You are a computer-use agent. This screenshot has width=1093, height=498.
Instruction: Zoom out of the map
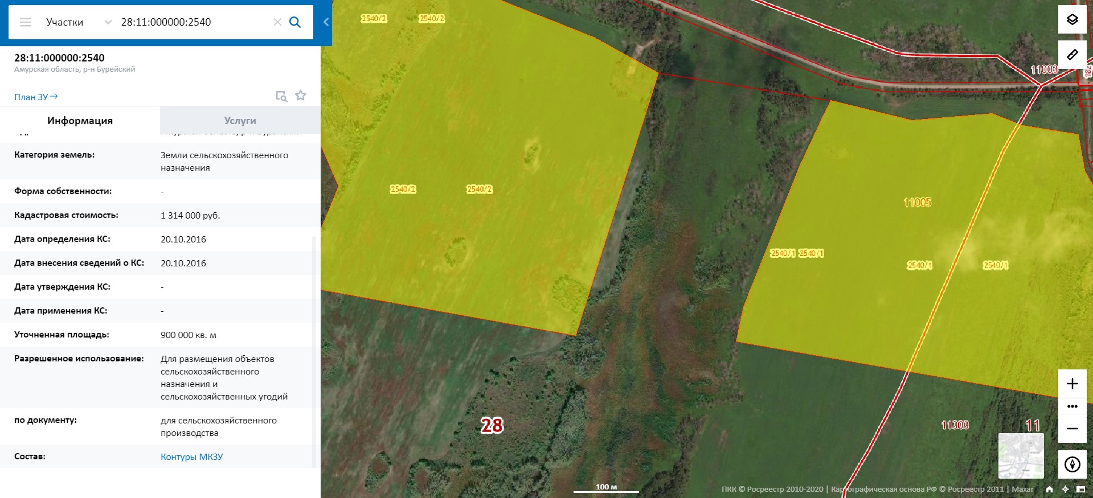tap(1072, 429)
